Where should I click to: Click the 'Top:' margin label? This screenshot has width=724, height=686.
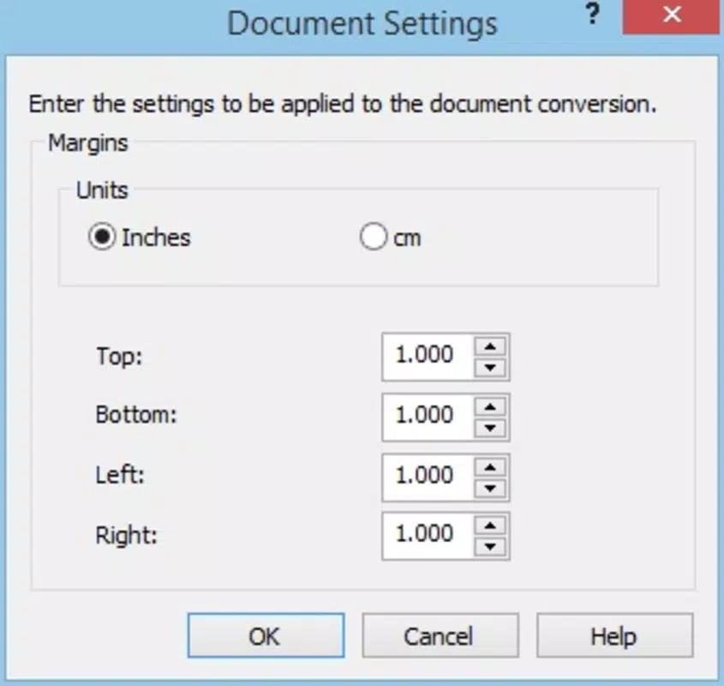[x=120, y=357]
